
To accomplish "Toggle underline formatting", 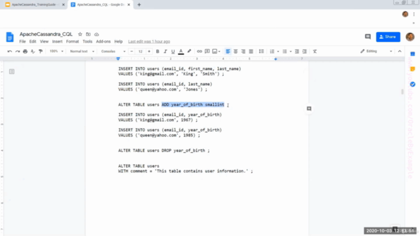I will (x=173, y=51).
